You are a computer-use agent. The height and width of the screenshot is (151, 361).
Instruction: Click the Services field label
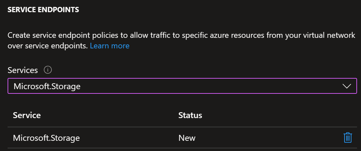[x=22, y=70]
